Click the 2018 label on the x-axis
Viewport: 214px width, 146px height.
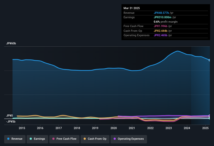pyautogui.click(x=77, y=128)
